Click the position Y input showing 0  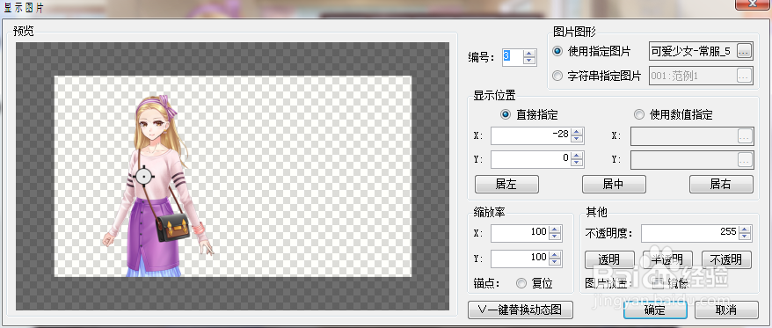531,159
